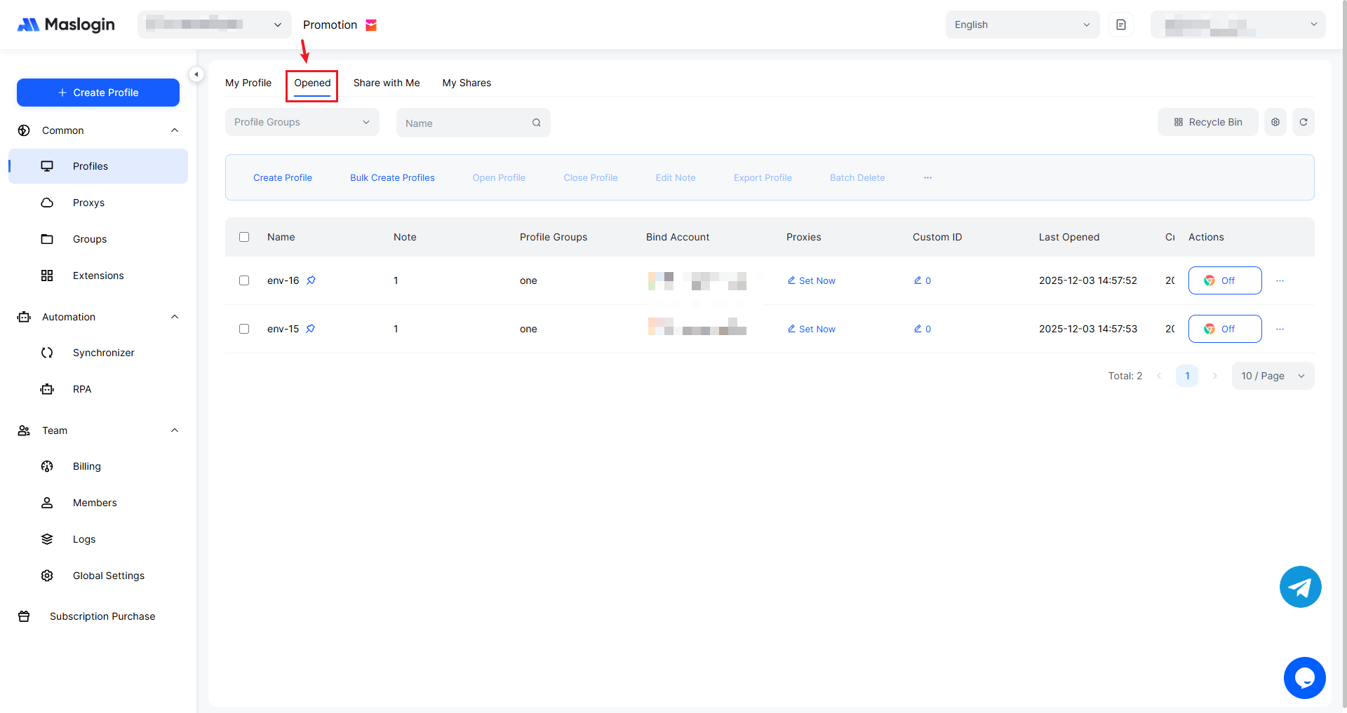The image size is (1347, 713).
Task: Click the document icon next to language selector
Action: tap(1120, 25)
